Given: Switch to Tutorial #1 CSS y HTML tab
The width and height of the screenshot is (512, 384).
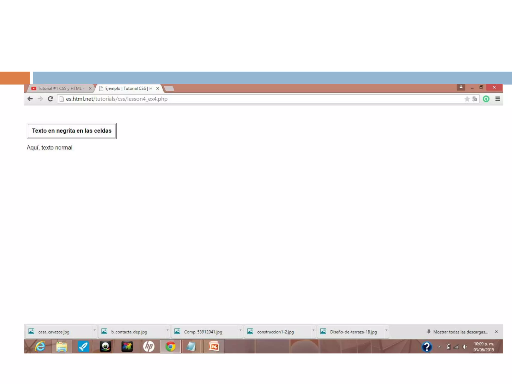Looking at the screenshot, I should 59,88.
